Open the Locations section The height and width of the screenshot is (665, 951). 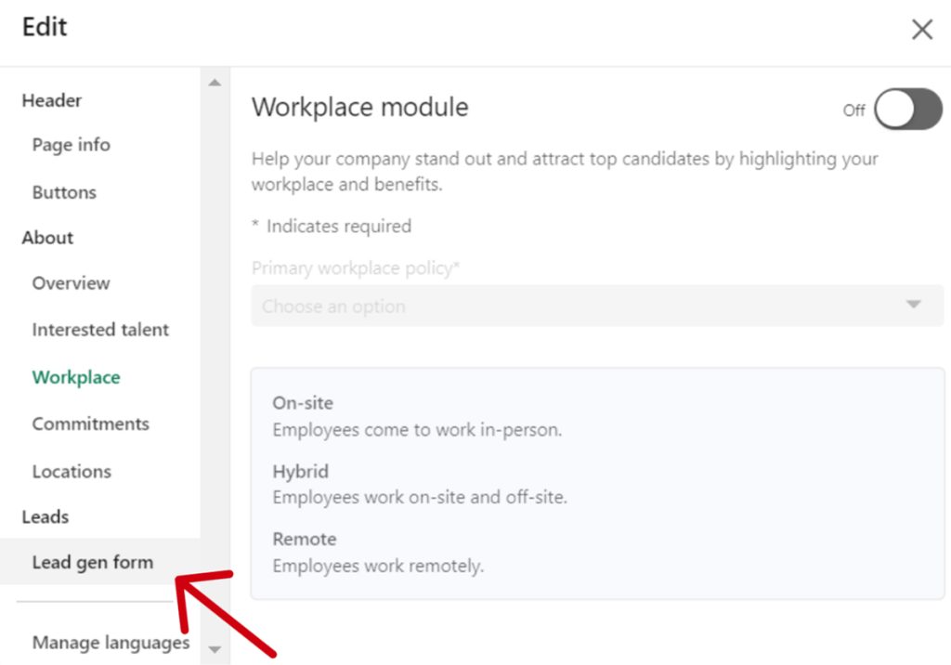[72, 471]
